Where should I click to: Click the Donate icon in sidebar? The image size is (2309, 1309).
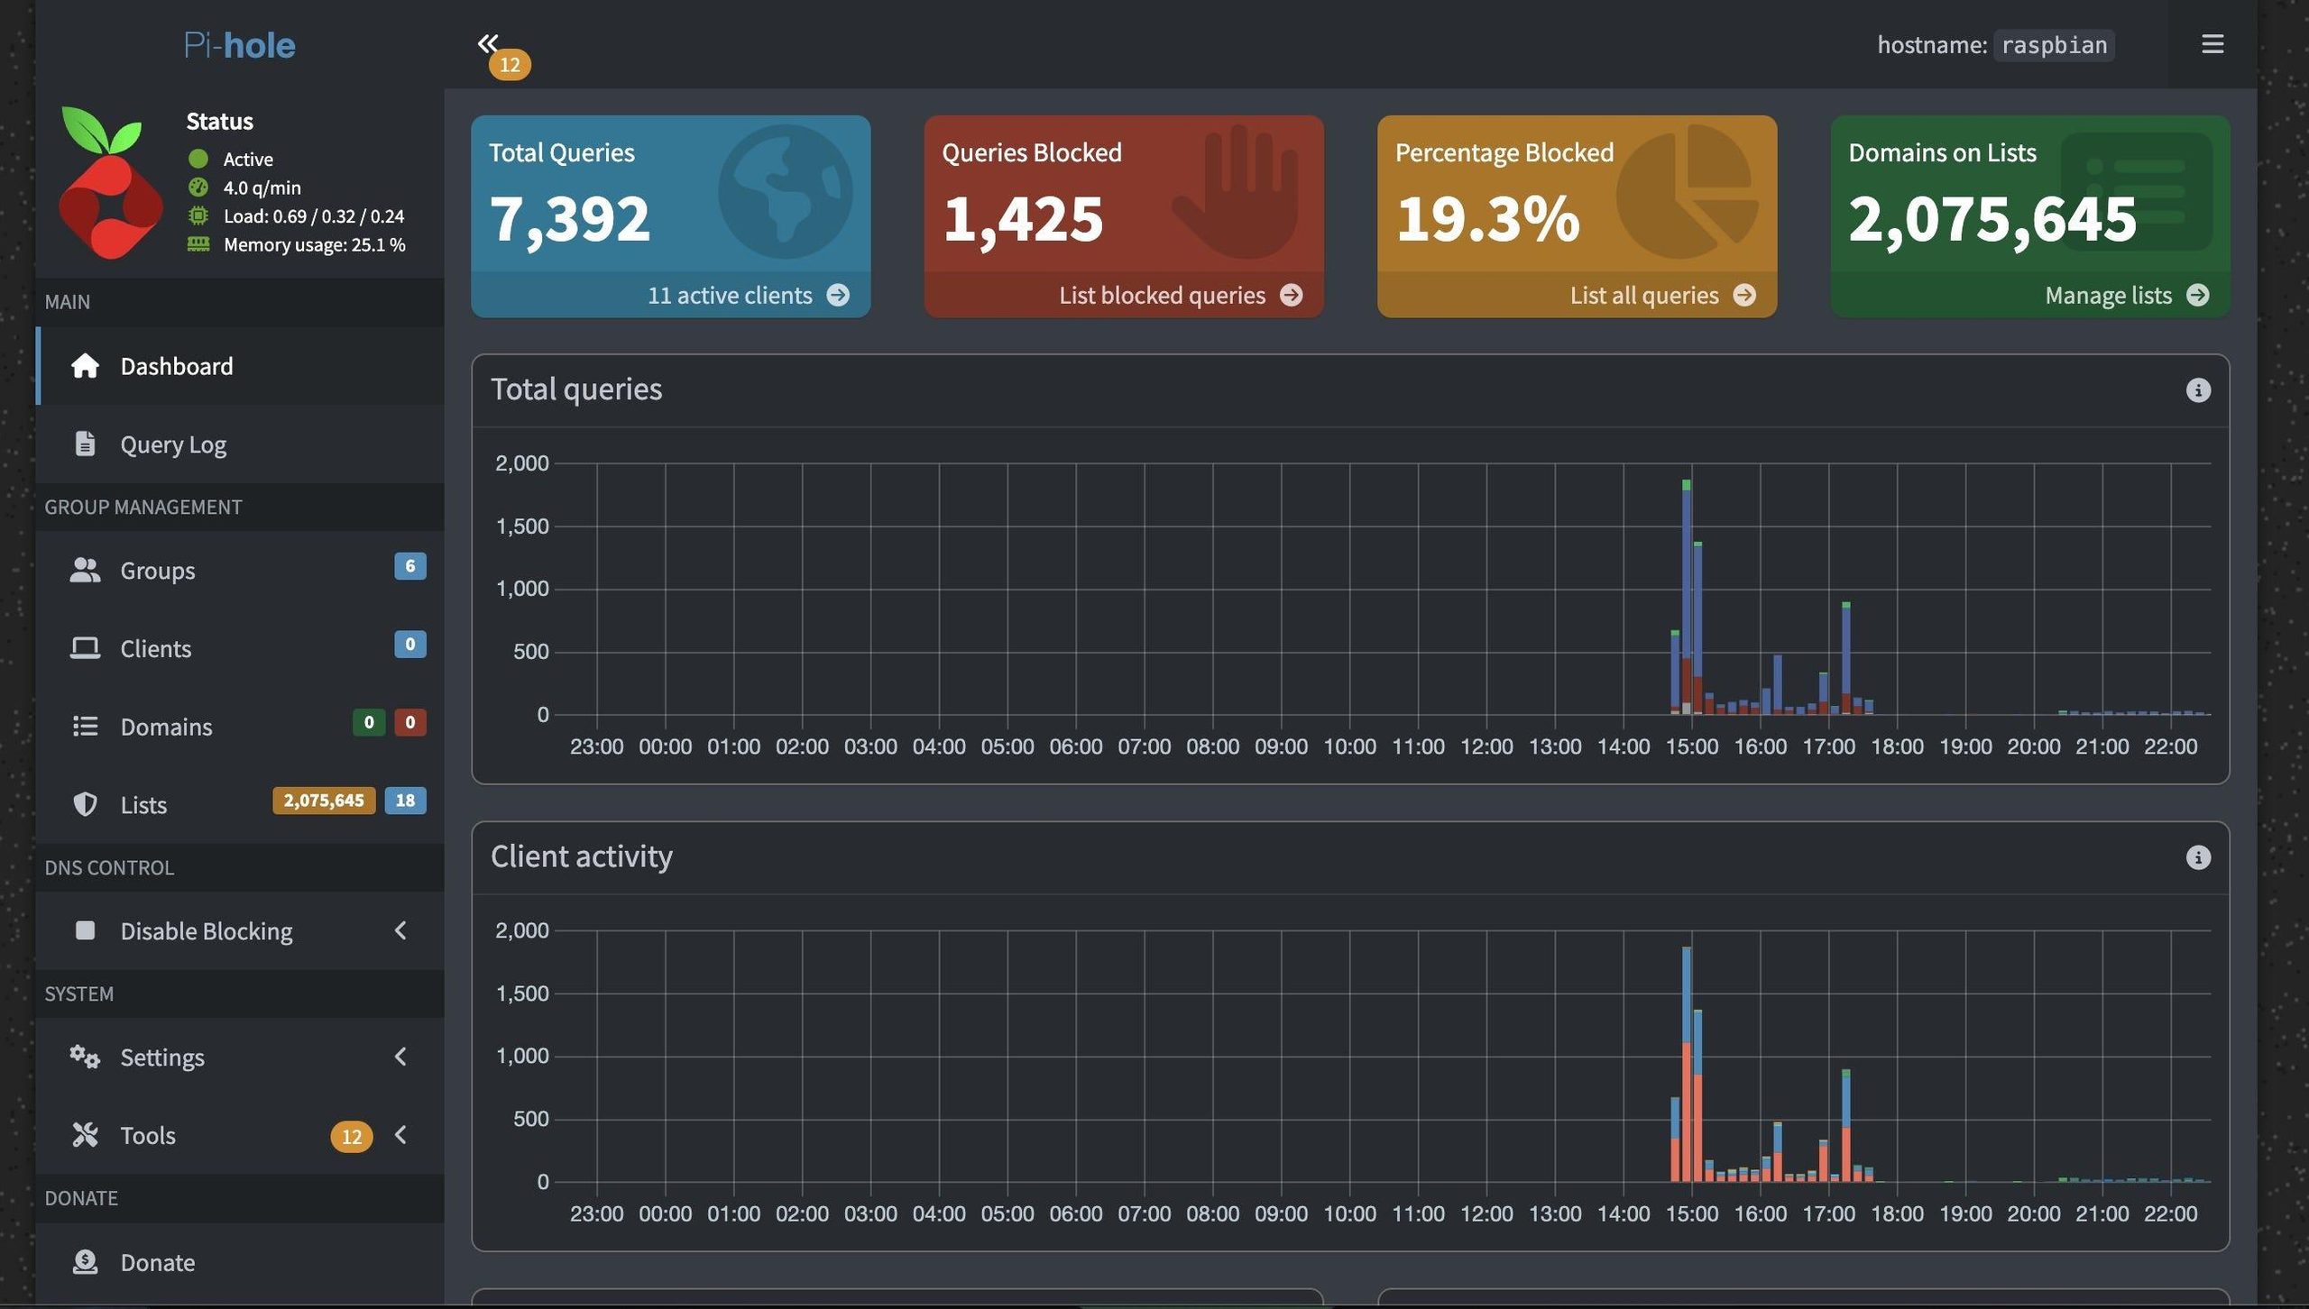(x=85, y=1261)
